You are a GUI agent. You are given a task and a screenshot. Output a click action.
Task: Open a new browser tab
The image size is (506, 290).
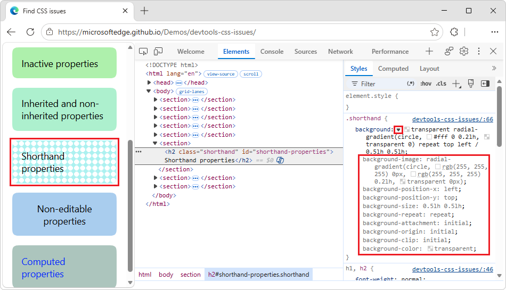pos(144,11)
